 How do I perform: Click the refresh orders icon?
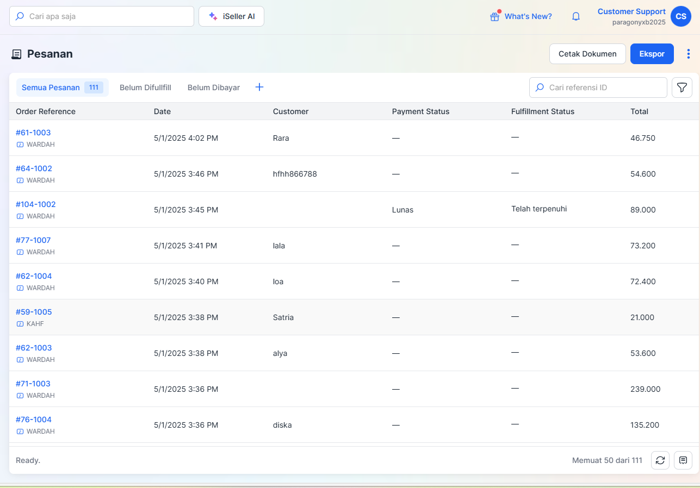coord(660,460)
